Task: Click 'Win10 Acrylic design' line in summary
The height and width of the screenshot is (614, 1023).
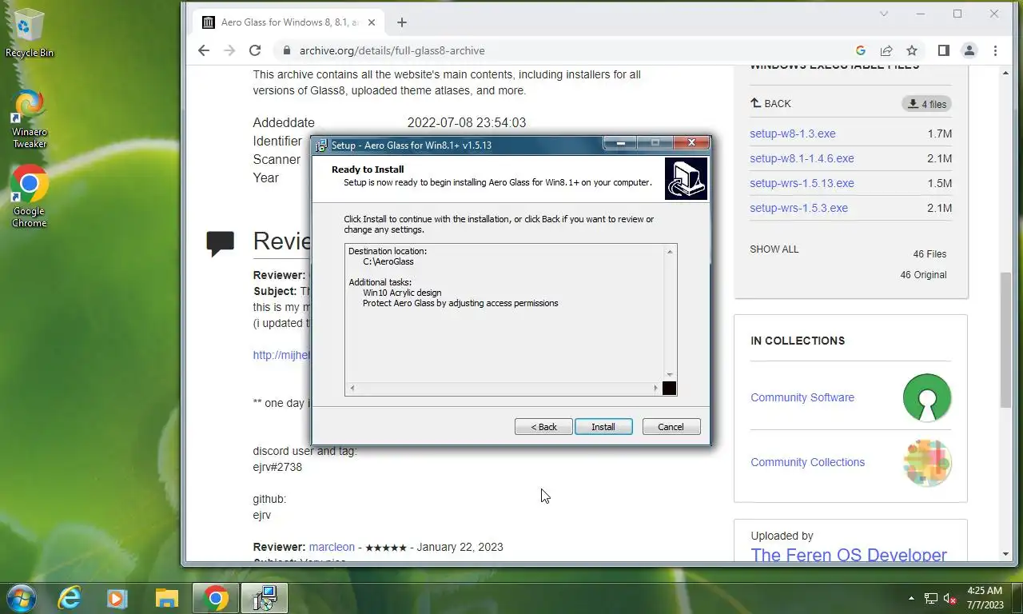Action: tap(402, 293)
